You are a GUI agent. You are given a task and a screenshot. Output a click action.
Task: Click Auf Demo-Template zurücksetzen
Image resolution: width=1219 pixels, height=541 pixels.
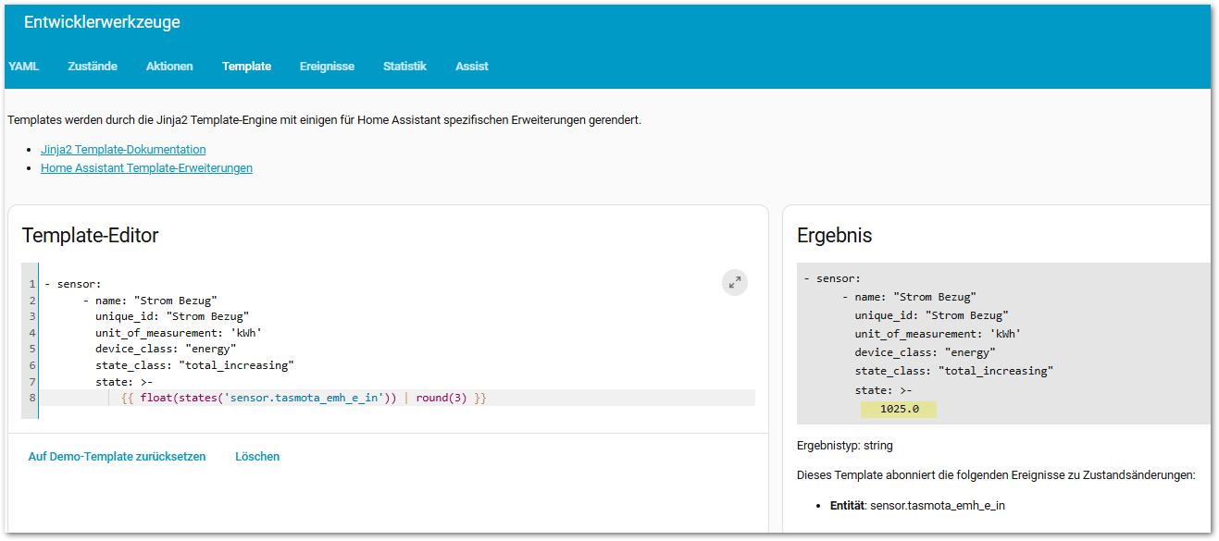click(117, 457)
